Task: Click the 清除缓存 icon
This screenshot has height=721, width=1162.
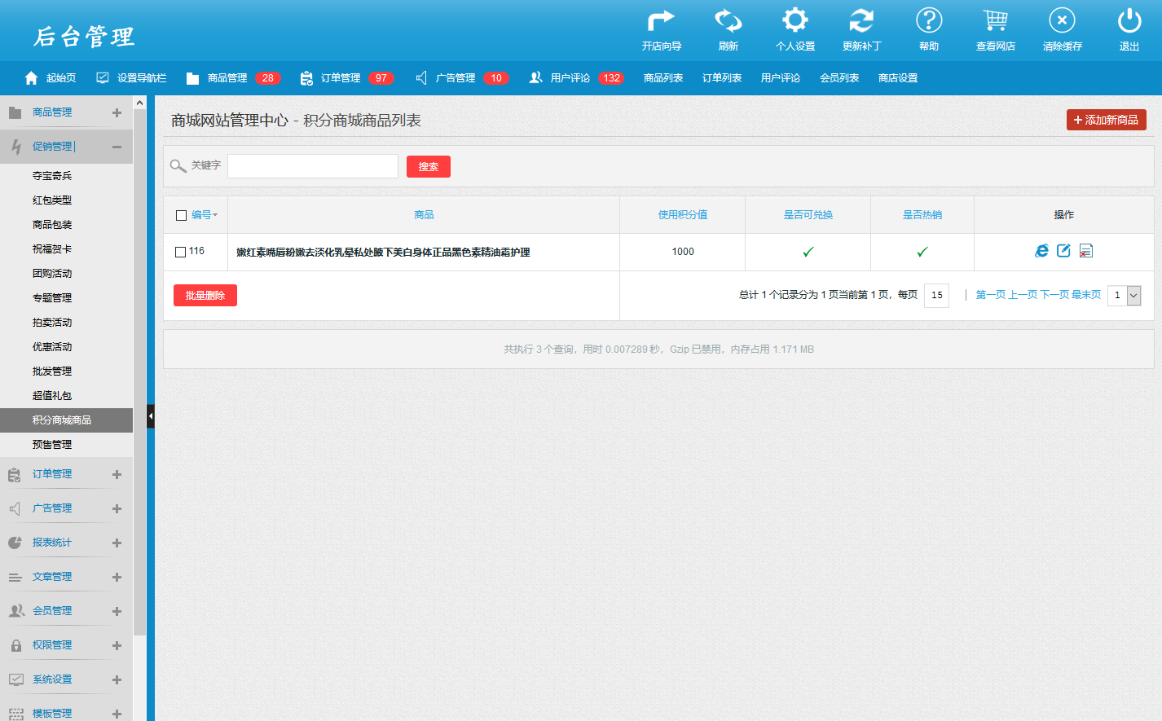Action: pos(1062,21)
